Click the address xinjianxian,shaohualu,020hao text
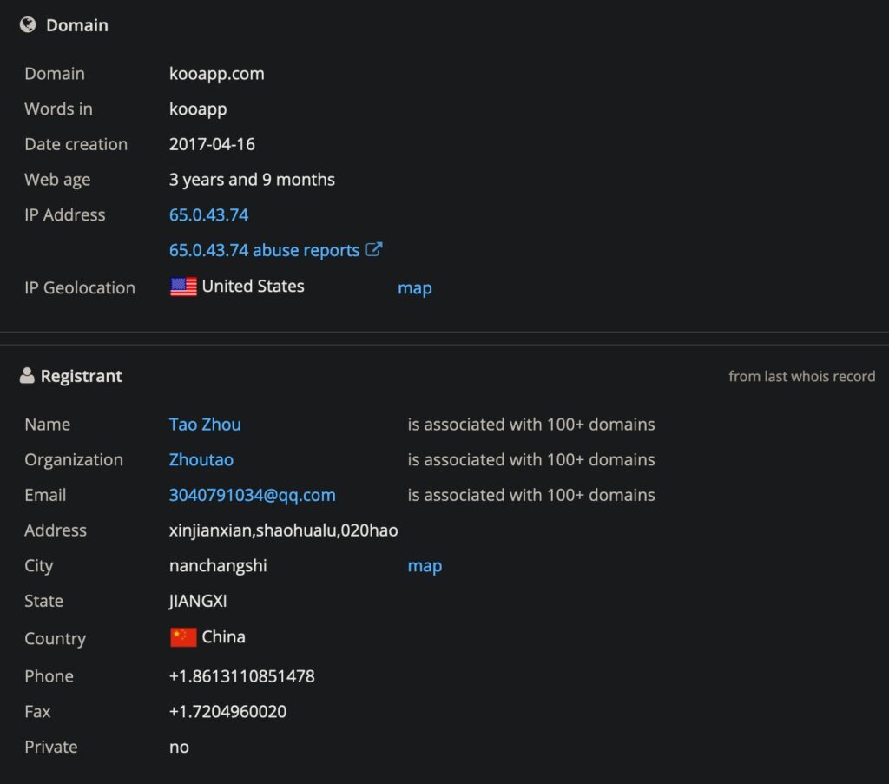Screen dimensions: 889x784 pyautogui.click(x=284, y=530)
